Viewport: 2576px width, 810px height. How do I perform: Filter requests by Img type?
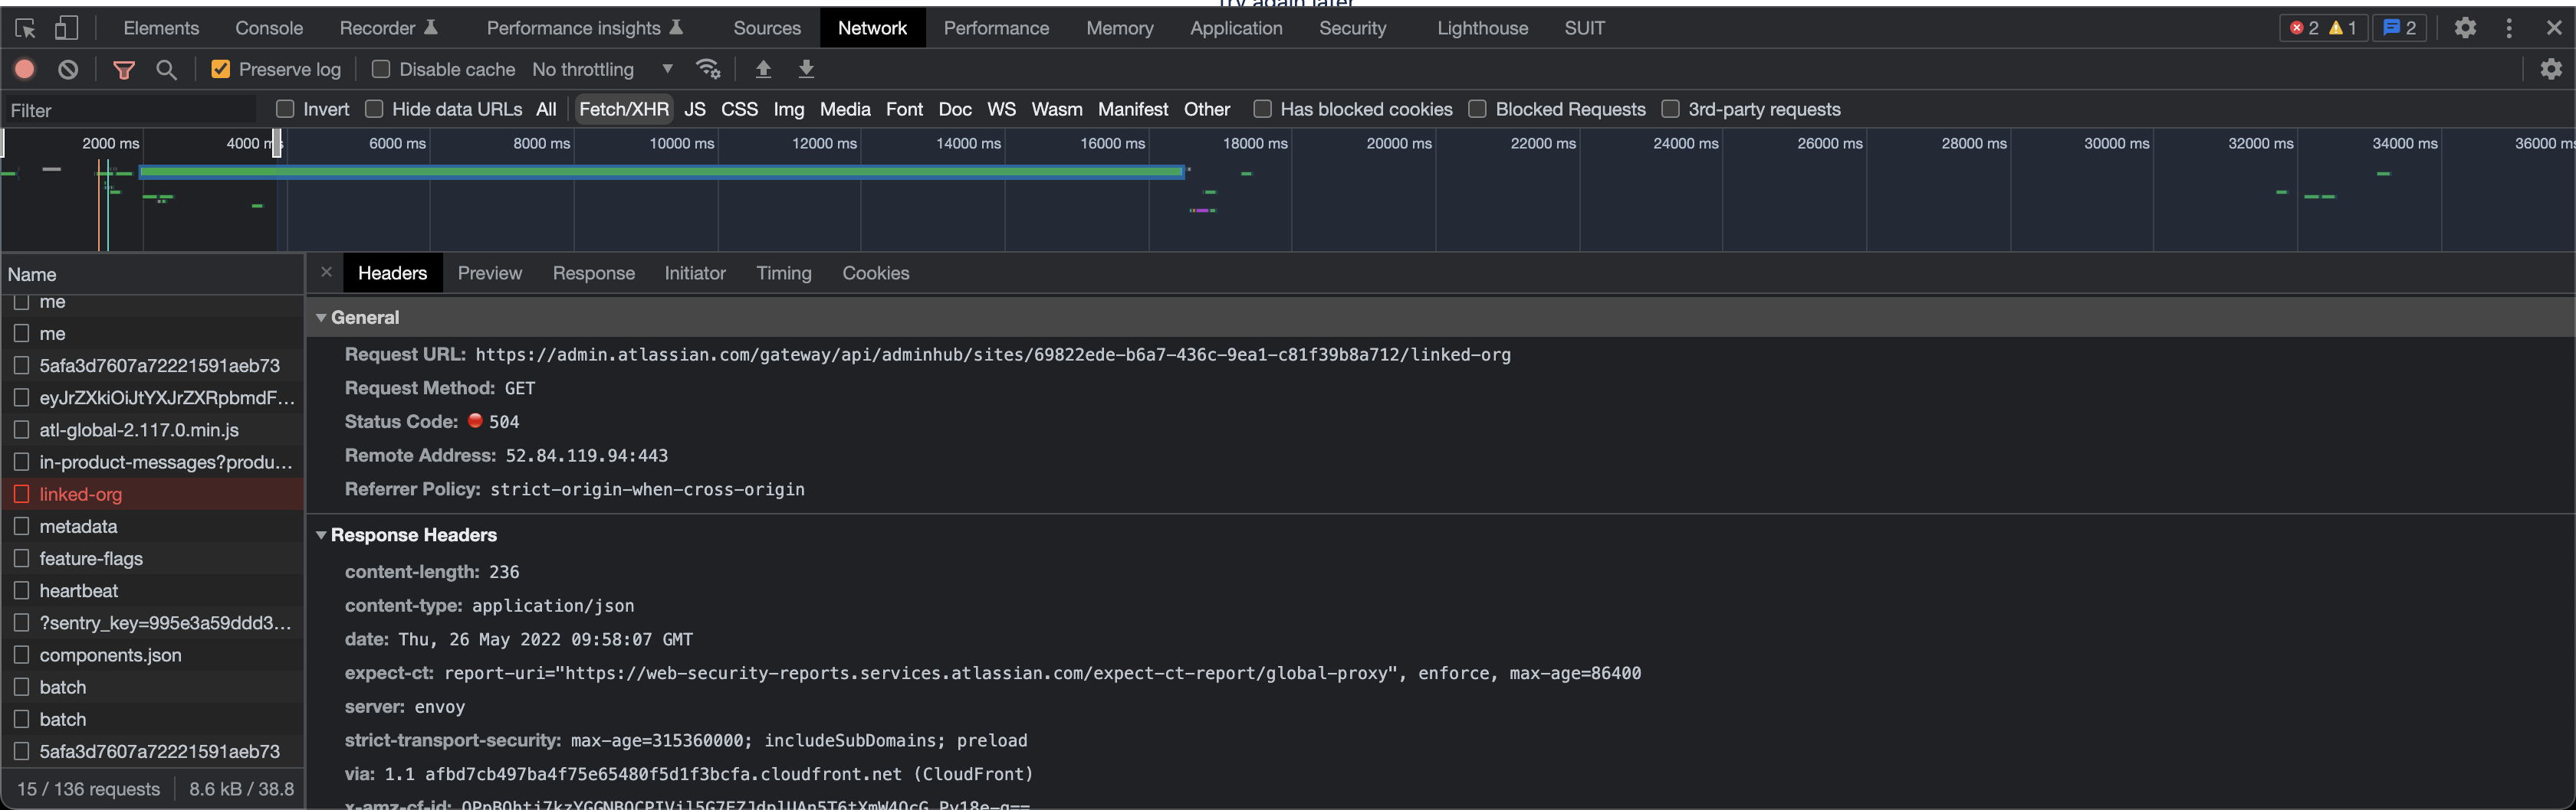[789, 109]
